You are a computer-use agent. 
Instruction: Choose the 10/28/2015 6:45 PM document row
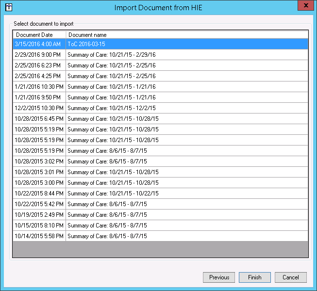coord(160,119)
